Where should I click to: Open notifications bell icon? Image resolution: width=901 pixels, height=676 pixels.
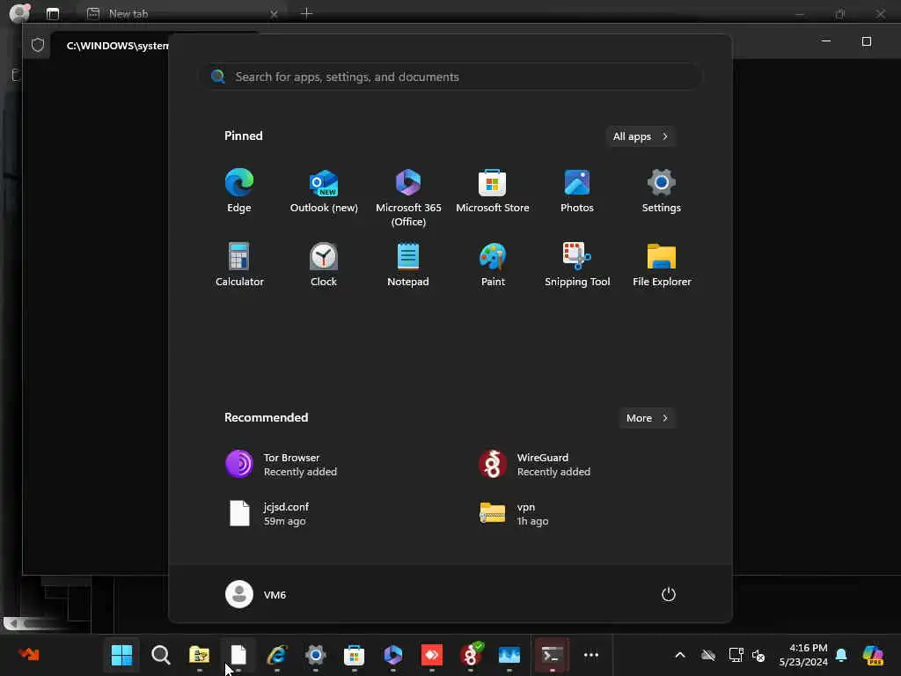841,655
